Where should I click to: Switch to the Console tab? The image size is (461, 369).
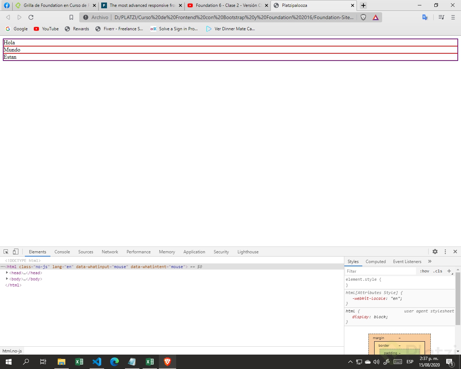pos(62,252)
